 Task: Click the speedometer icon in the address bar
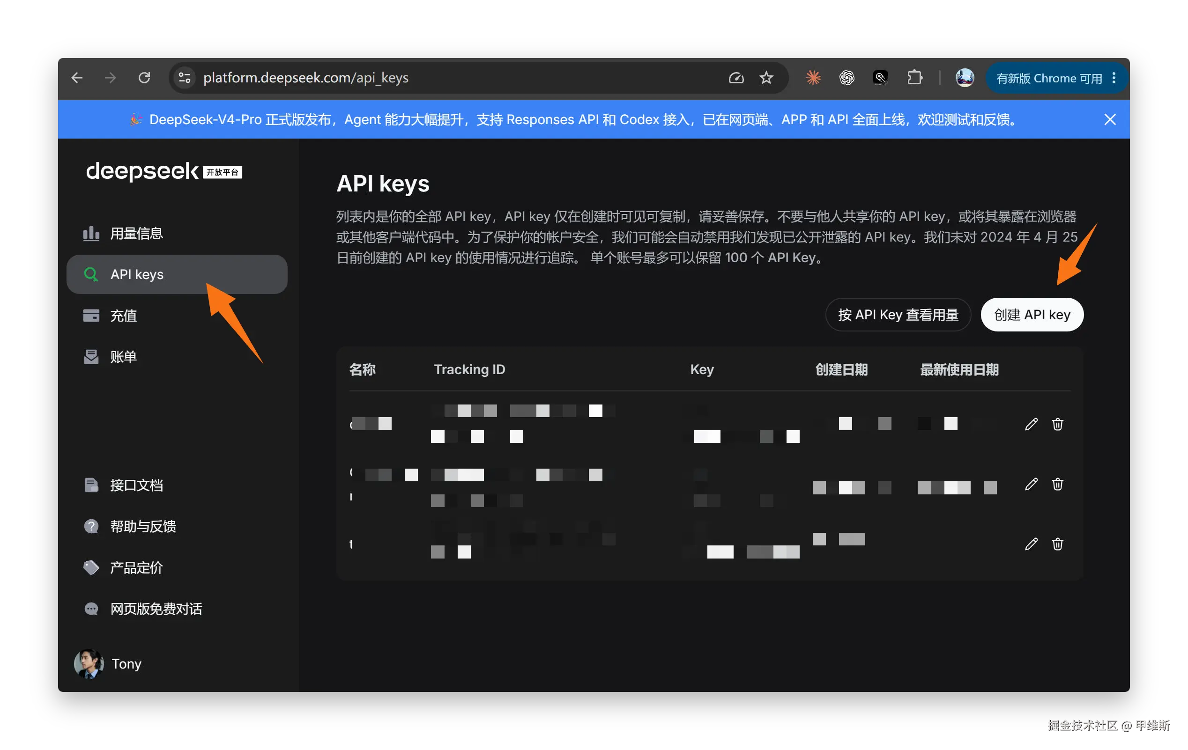tap(735, 78)
